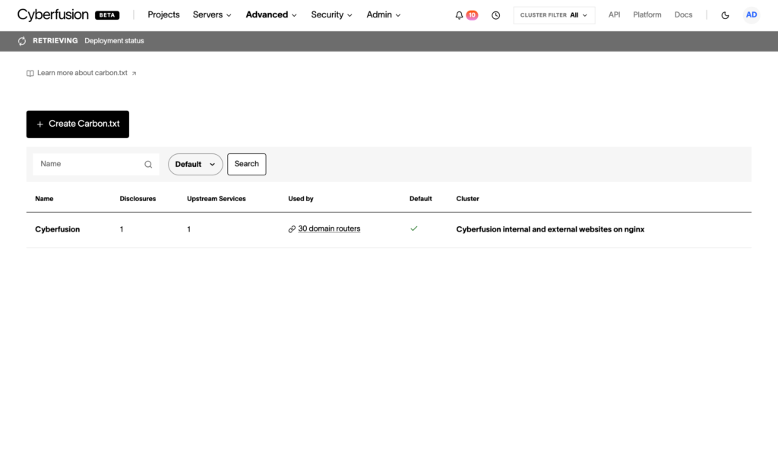Click the Cyberfusion logo
This screenshot has height=460, width=778.
click(52, 15)
